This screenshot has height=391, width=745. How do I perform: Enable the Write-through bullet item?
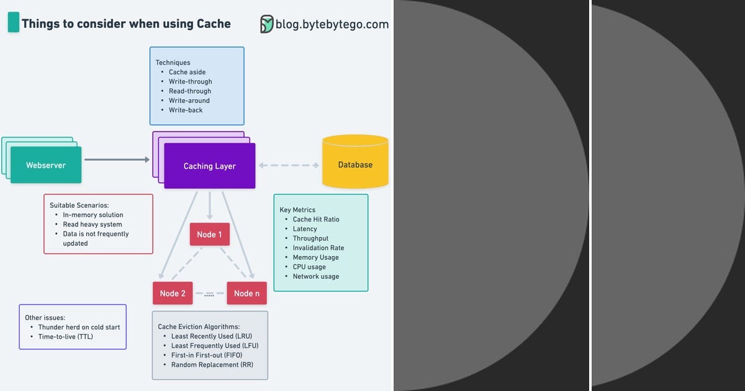[x=190, y=81]
